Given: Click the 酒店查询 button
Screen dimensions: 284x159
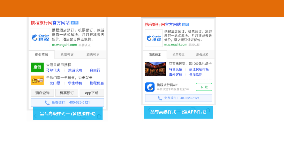Looking at the screenshot, I should (x=42, y=93).
